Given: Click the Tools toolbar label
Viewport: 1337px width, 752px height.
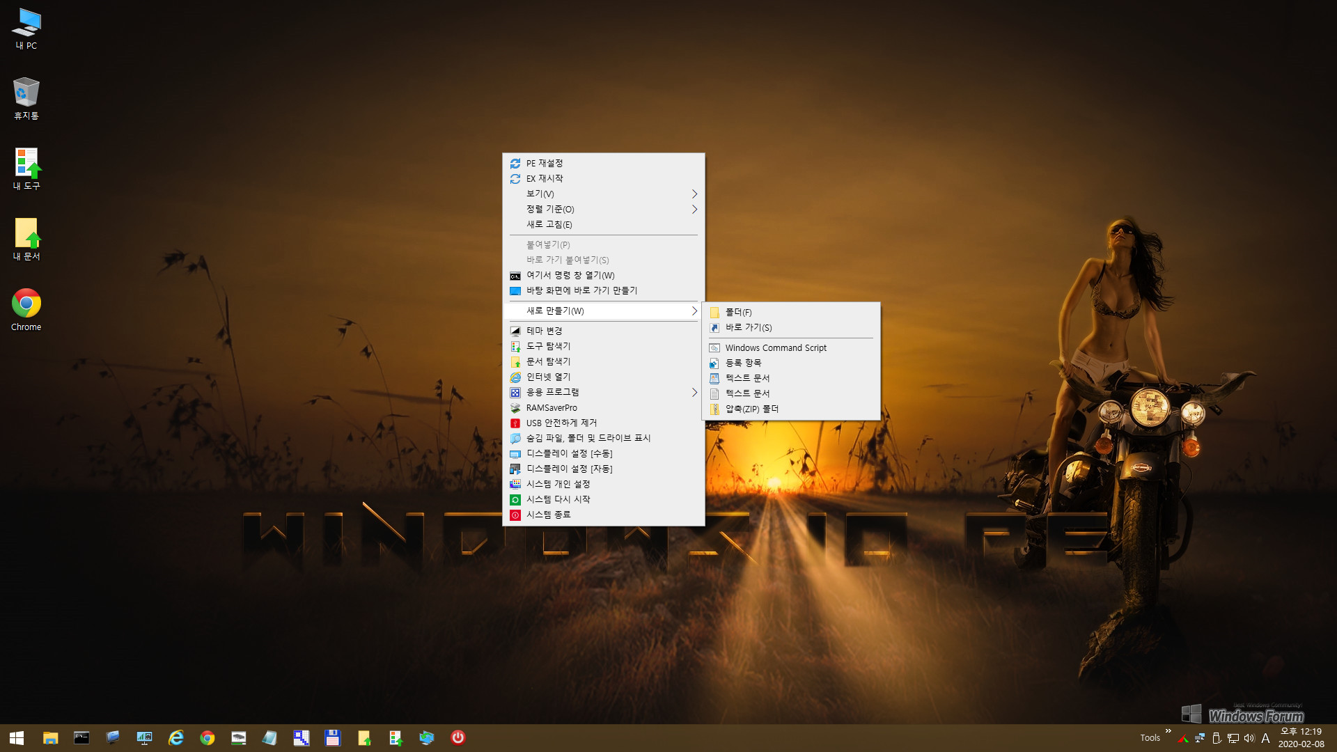Looking at the screenshot, I should click(1150, 738).
